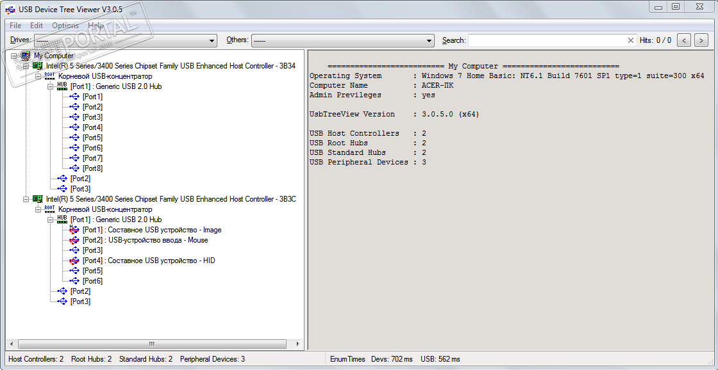This screenshot has height=370, width=718.
Task: Select 'Составное USB устройство - Image' row
Action: [x=152, y=230]
